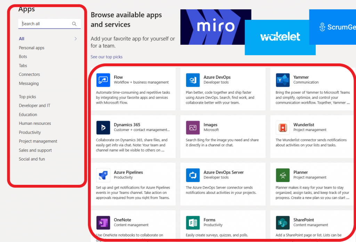This screenshot has width=356, height=242.
Task: Switch to the Connectors category
Action: tap(29, 74)
